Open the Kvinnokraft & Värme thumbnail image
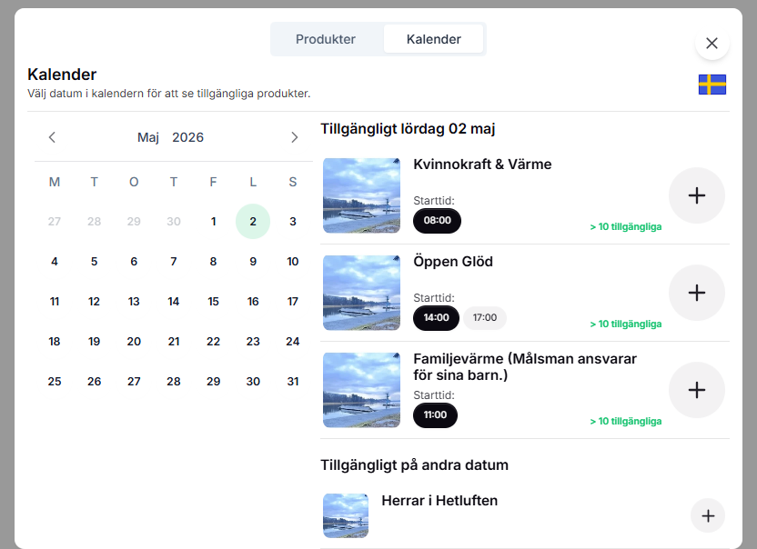757x549 pixels. (x=361, y=195)
